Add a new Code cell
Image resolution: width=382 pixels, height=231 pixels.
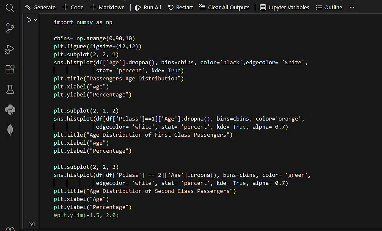pyautogui.click(x=73, y=7)
